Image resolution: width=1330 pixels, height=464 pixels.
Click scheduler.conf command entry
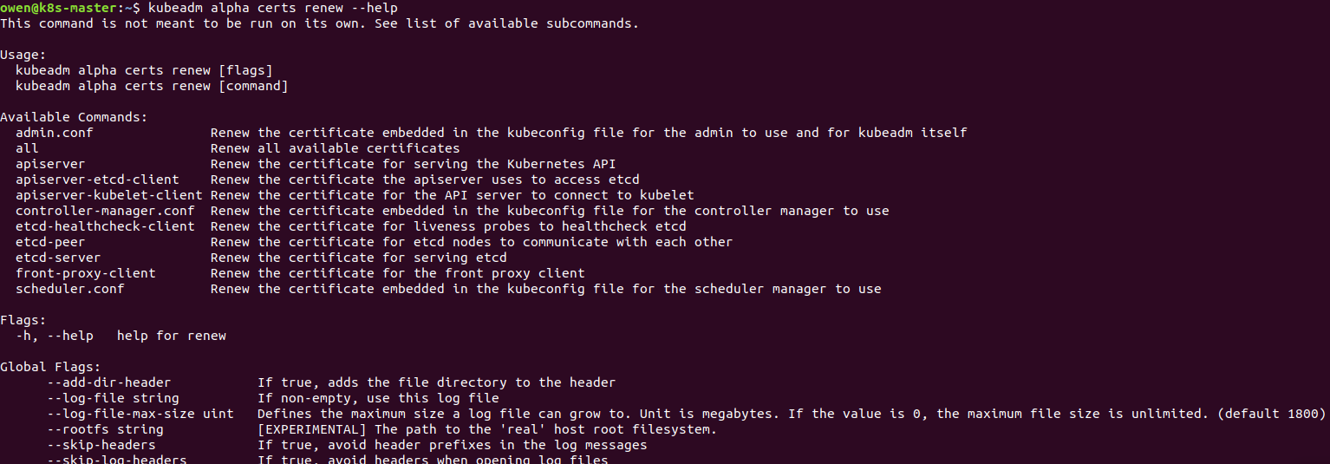pyautogui.click(x=69, y=289)
